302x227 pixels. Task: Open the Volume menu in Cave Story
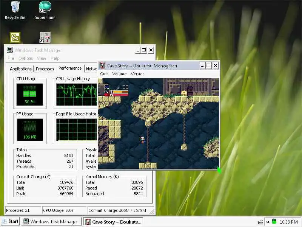[x=119, y=74]
